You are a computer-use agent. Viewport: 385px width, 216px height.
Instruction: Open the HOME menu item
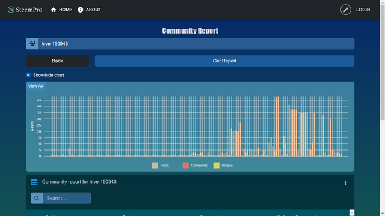click(x=66, y=10)
